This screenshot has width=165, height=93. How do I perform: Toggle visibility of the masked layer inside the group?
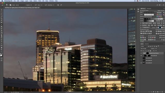(141, 56)
